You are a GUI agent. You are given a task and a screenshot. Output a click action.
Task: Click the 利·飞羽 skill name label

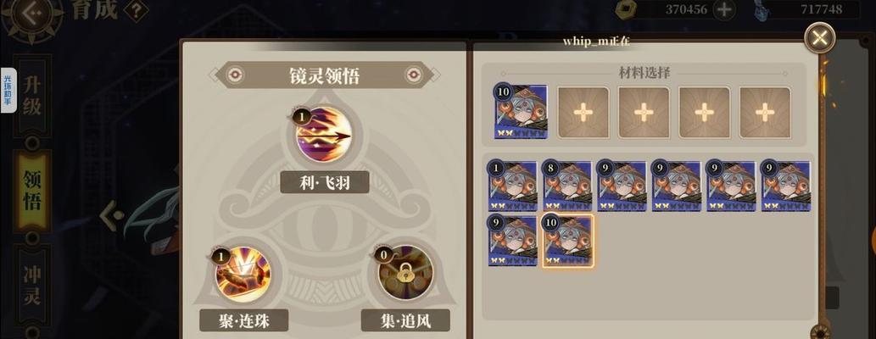tap(325, 182)
